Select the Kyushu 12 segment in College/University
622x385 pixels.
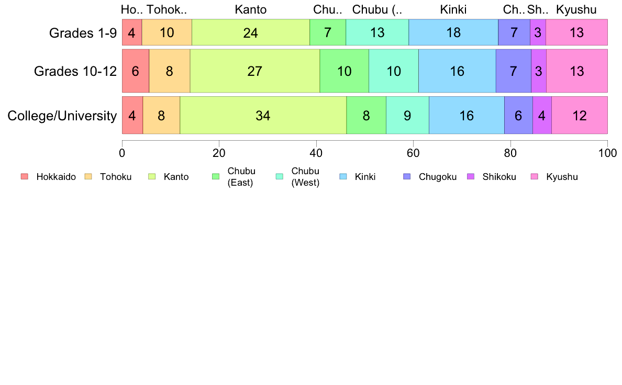click(580, 116)
